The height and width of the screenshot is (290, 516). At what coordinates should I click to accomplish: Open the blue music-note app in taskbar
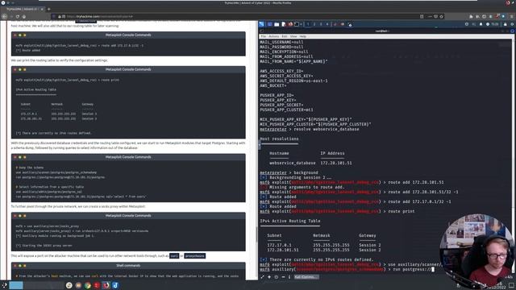(x=115, y=285)
